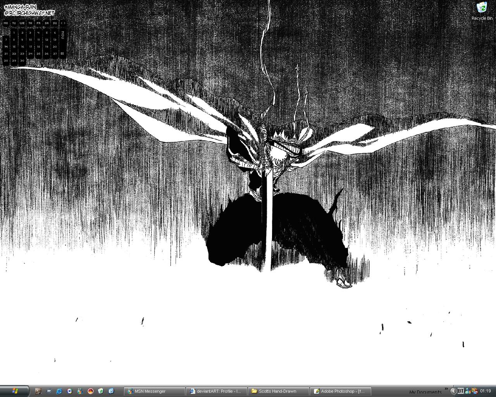Click the red round Quick Launch icon

click(x=91, y=391)
